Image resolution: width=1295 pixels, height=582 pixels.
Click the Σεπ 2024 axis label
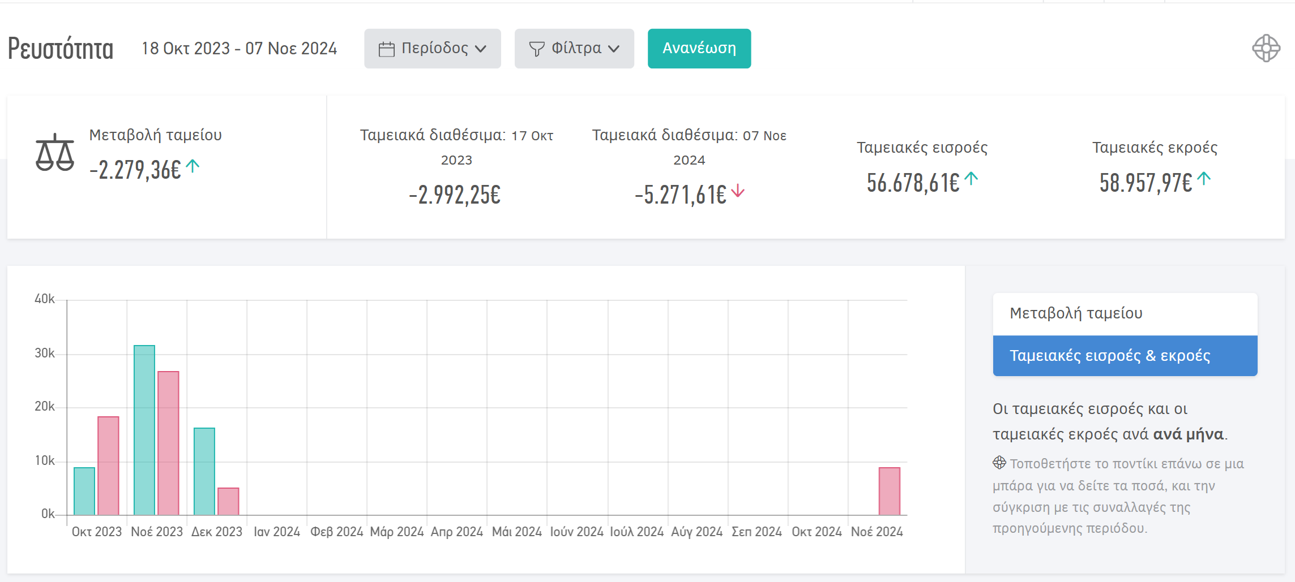(x=757, y=532)
